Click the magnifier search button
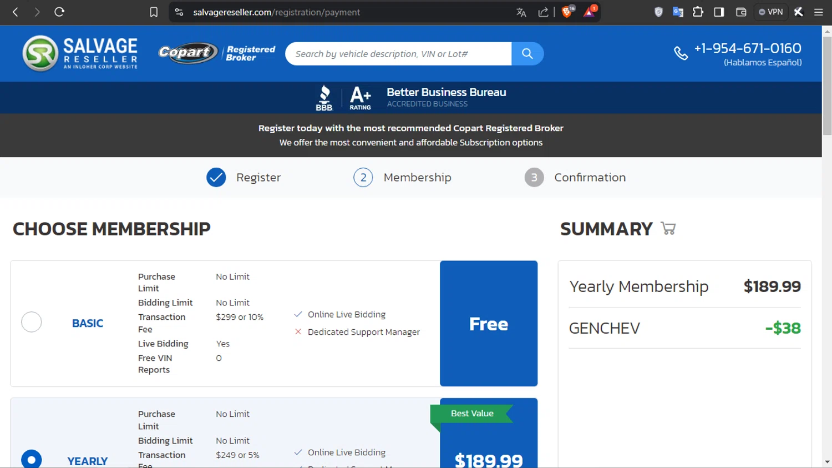 tap(527, 54)
